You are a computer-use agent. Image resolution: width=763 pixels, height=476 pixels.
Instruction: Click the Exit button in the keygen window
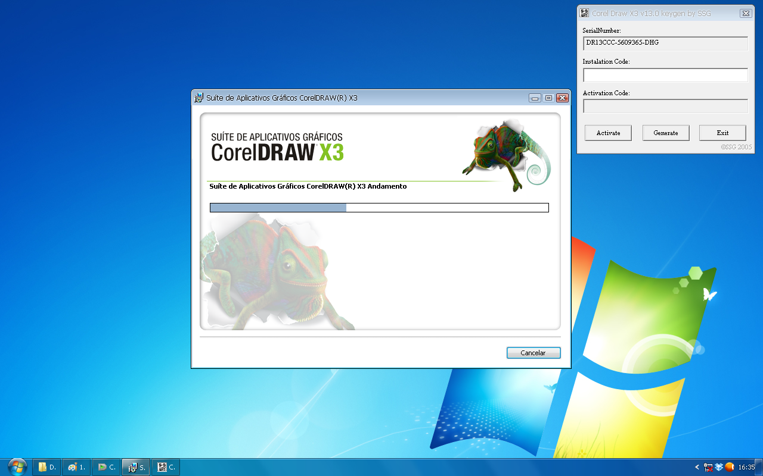click(x=722, y=133)
